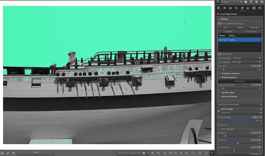
Task: Load a processing profile from file
Action: (x=245, y=2)
